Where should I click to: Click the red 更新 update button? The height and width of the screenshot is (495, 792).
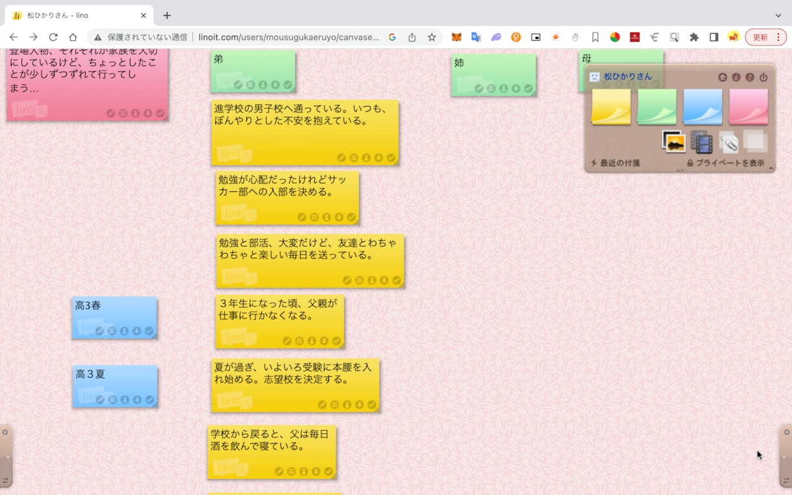(x=760, y=37)
